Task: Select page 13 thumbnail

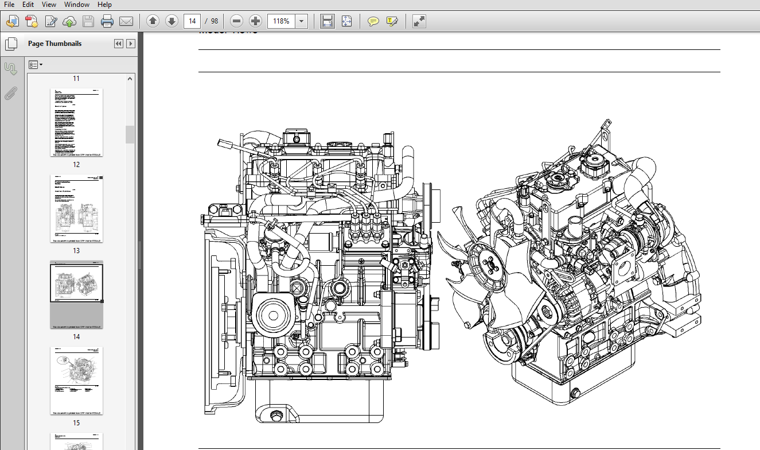Action: 76,208
